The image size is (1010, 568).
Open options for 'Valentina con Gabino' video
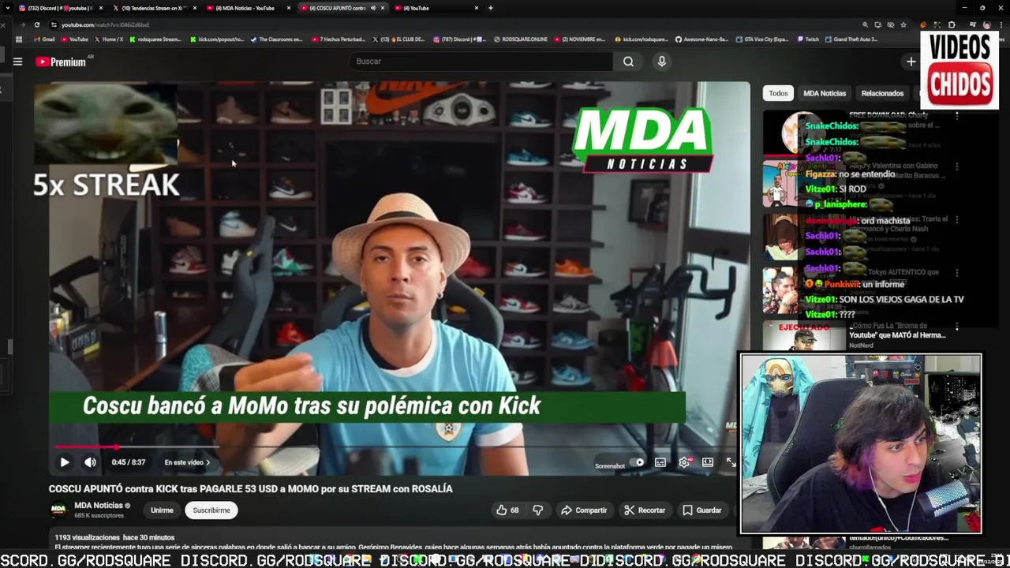click(x=957, y=166)
